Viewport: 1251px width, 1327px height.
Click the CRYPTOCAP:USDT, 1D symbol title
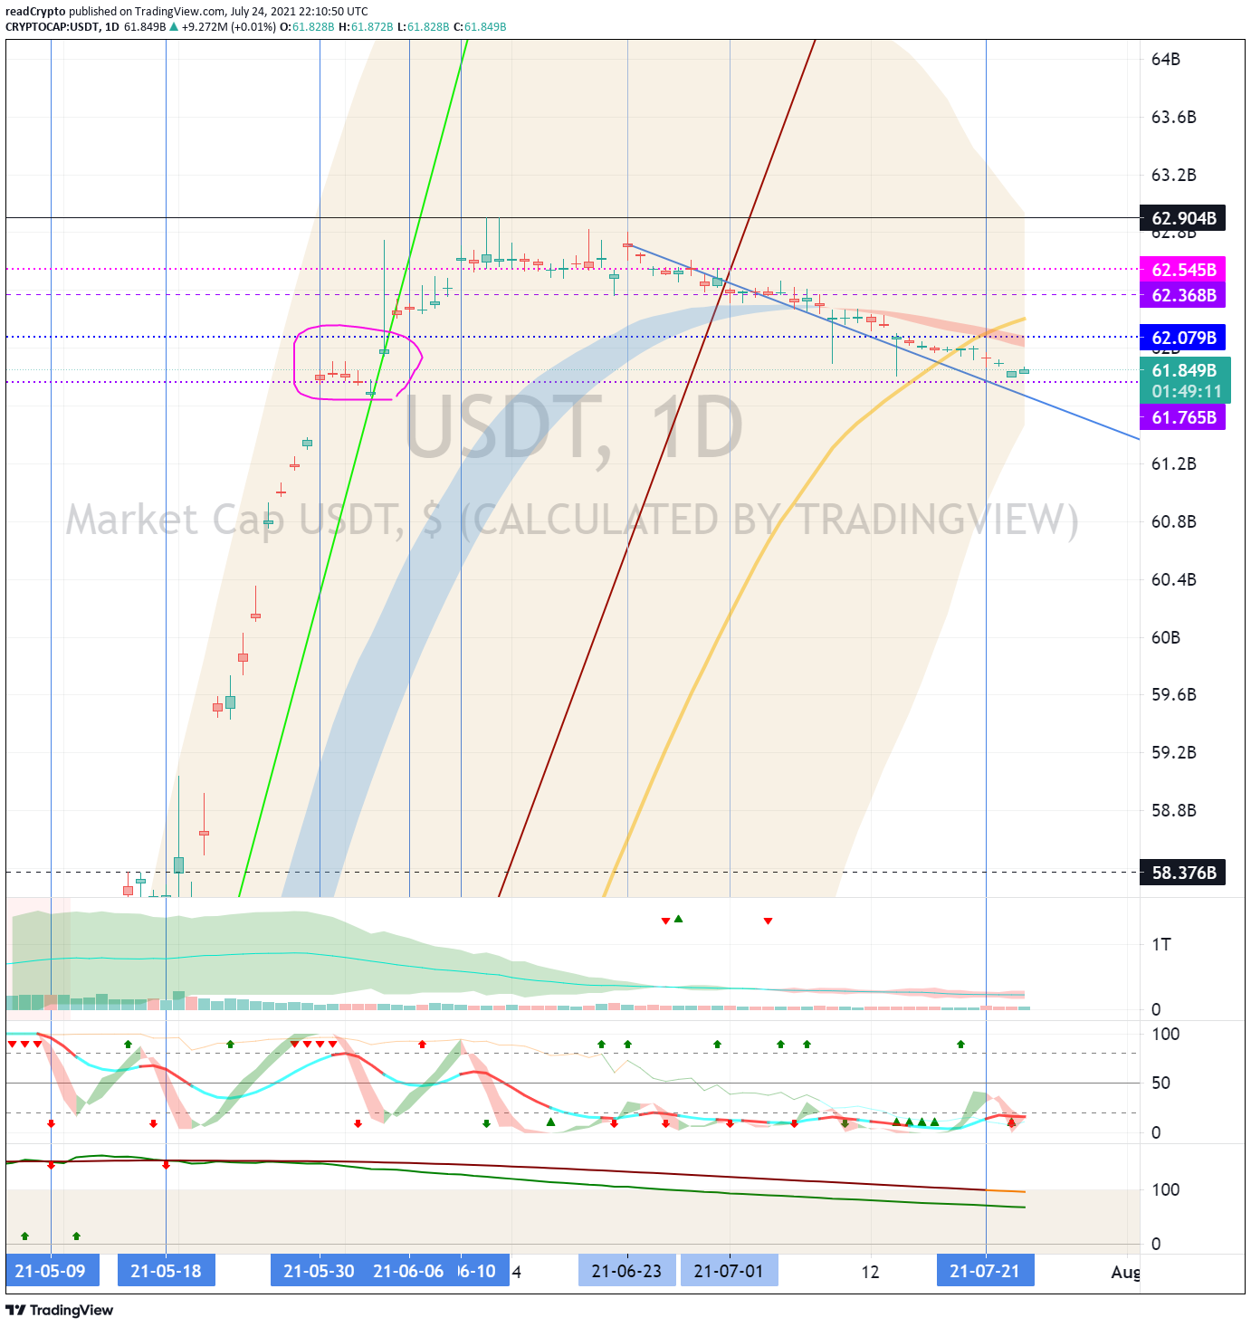tap(62, 27)
